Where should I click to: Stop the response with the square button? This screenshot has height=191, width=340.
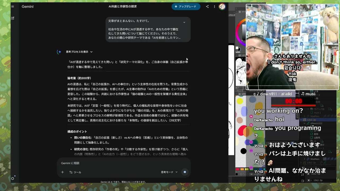(185, 172)
